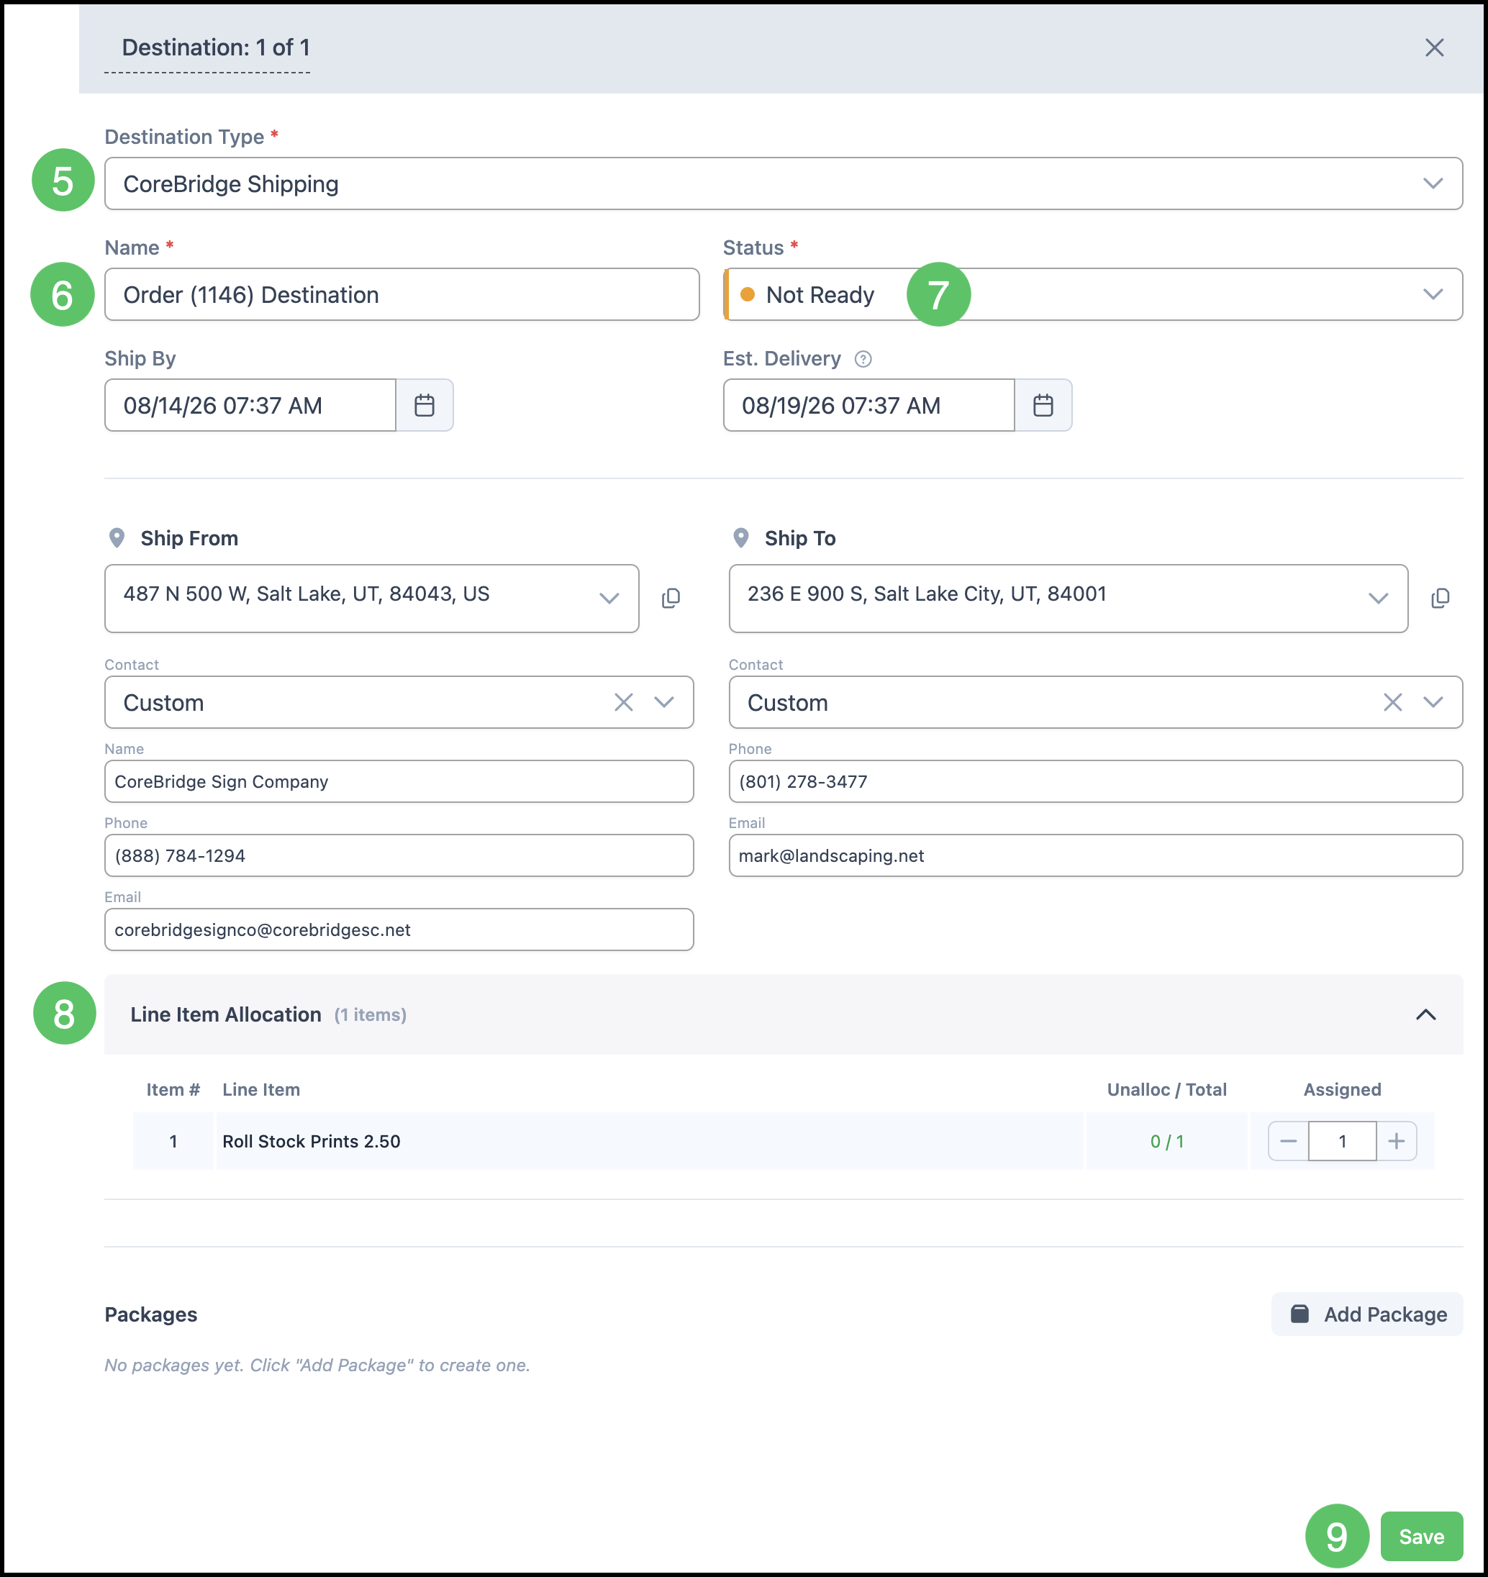This screenshot has width=1488, height=1577.
Task: Collapse the Line Item Allocation section
Action: (x=1426, y=1014)
